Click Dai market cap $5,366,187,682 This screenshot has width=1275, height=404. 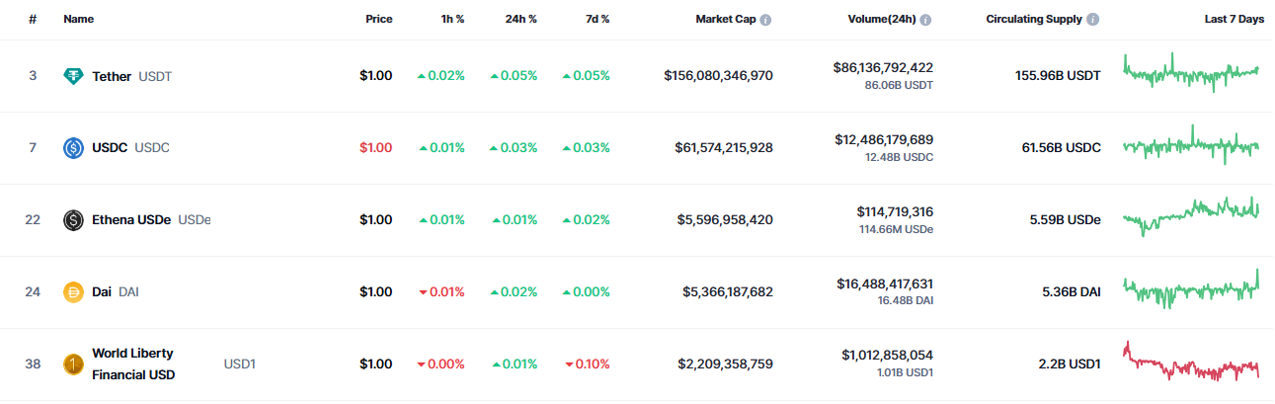point(728,292)
